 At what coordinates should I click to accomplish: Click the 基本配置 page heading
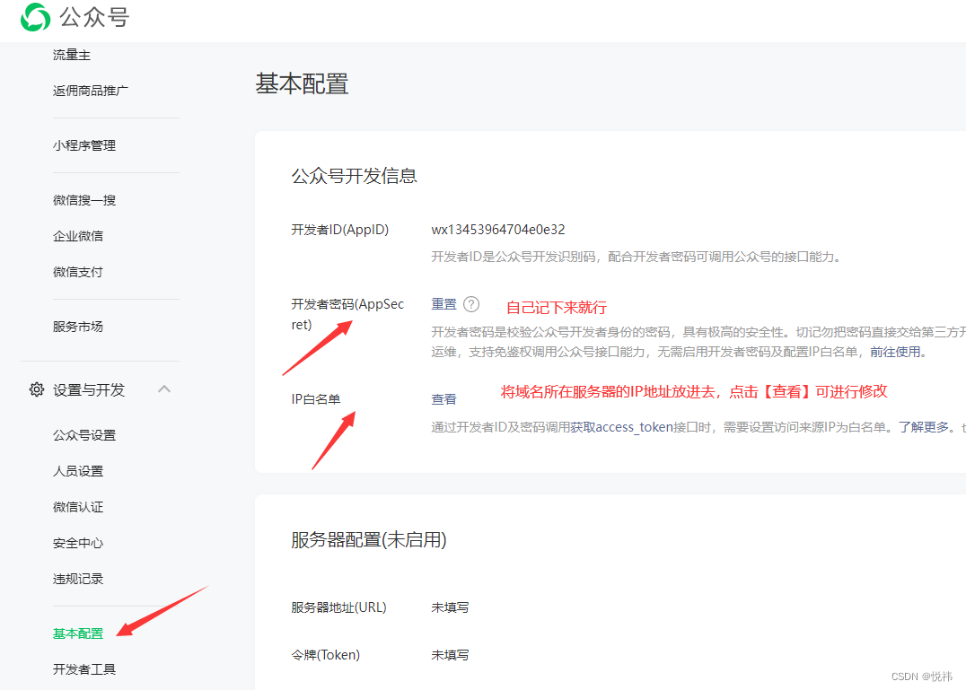[x=302, y=83]
